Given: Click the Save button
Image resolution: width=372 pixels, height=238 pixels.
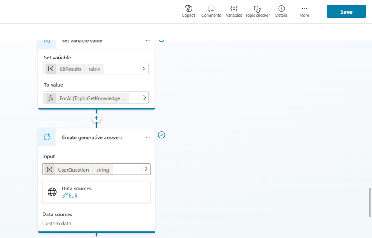Looking at the screenshot, I should pyautogui.click(x=346, y=12).
